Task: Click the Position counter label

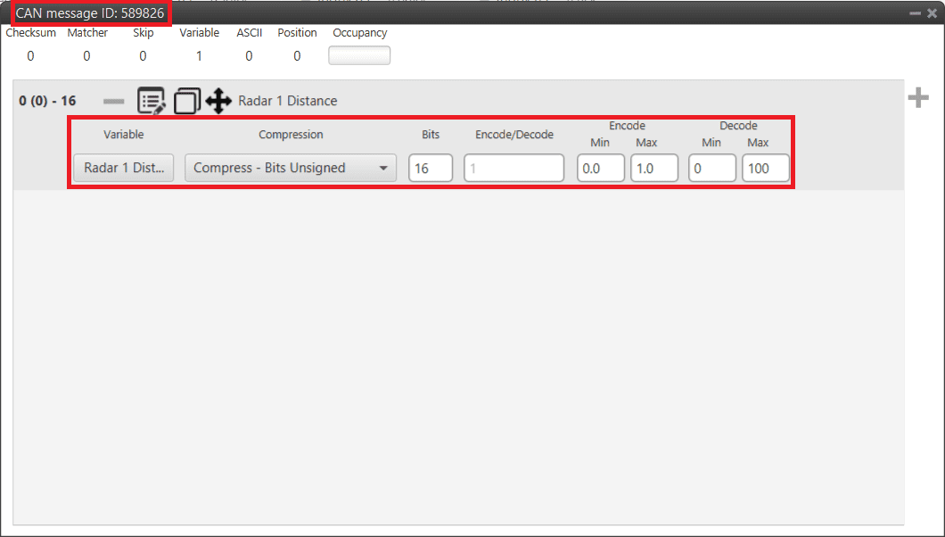Action: (297, 33)
